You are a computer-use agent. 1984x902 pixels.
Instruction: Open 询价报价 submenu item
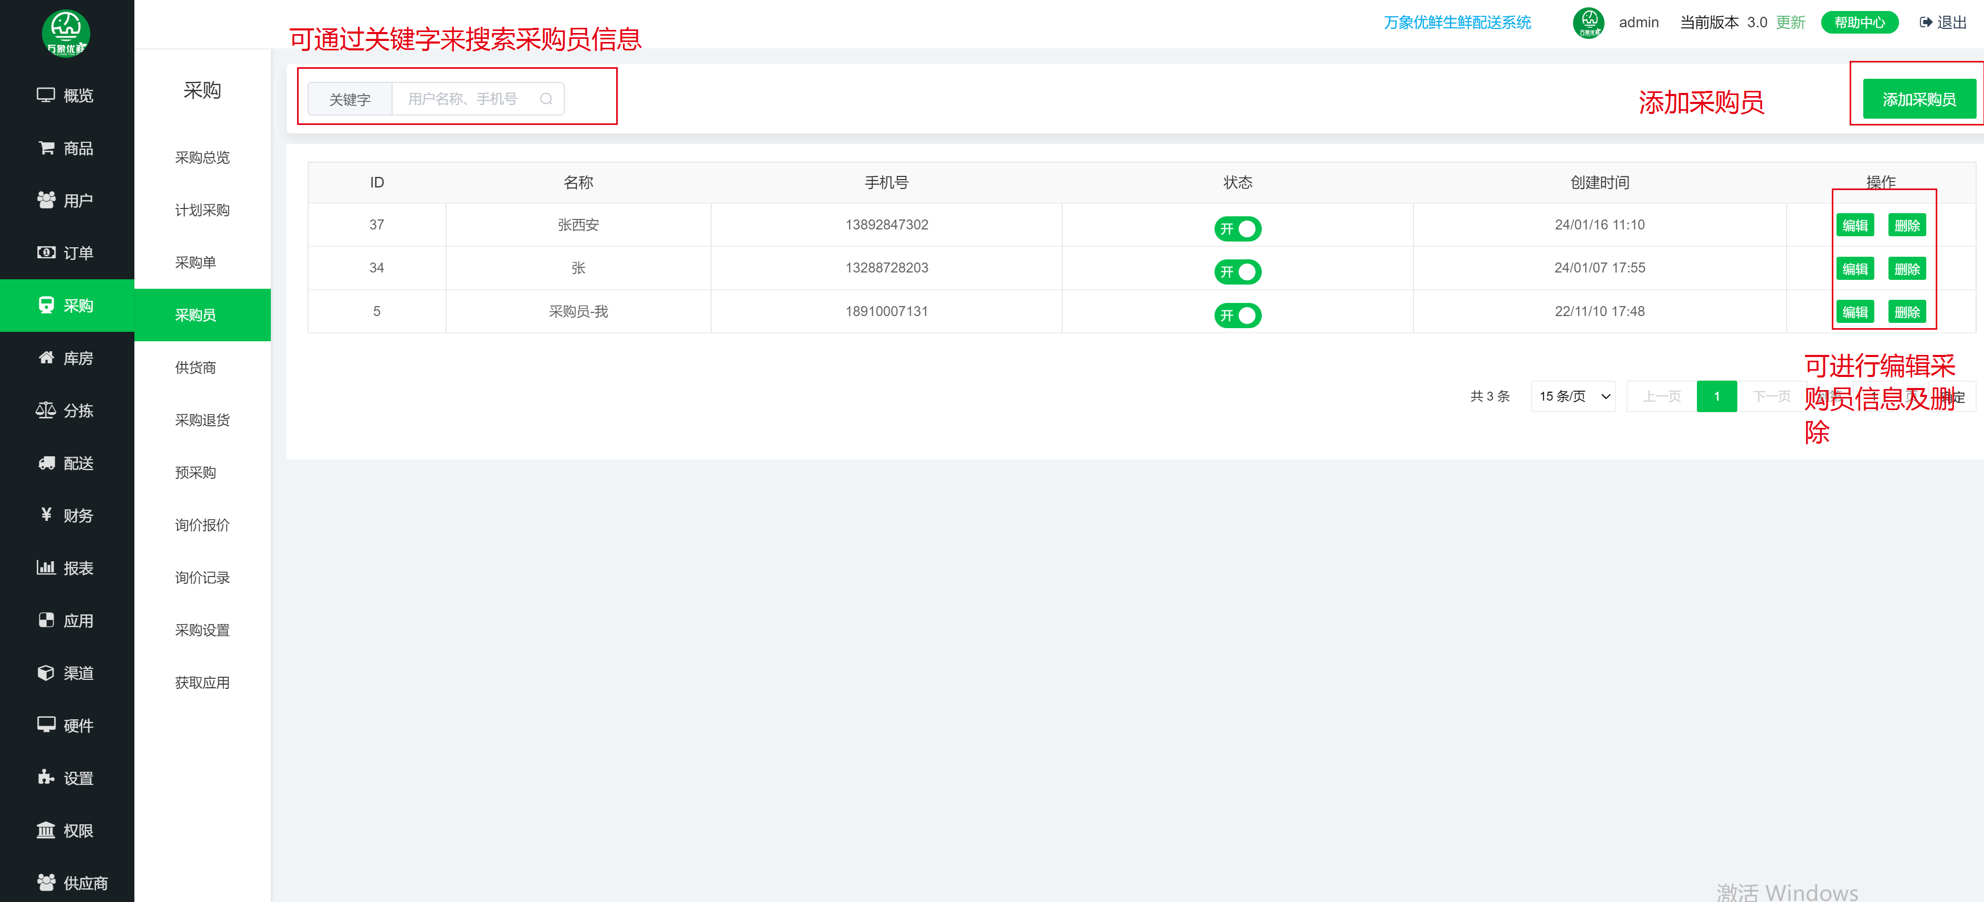click(202, 525)
